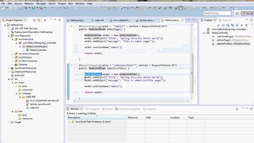Screen dimensions: 254x143
Task: Collapse all in Project Explorer toolbar
Action: pyautogui.click(x=35, y=20)
